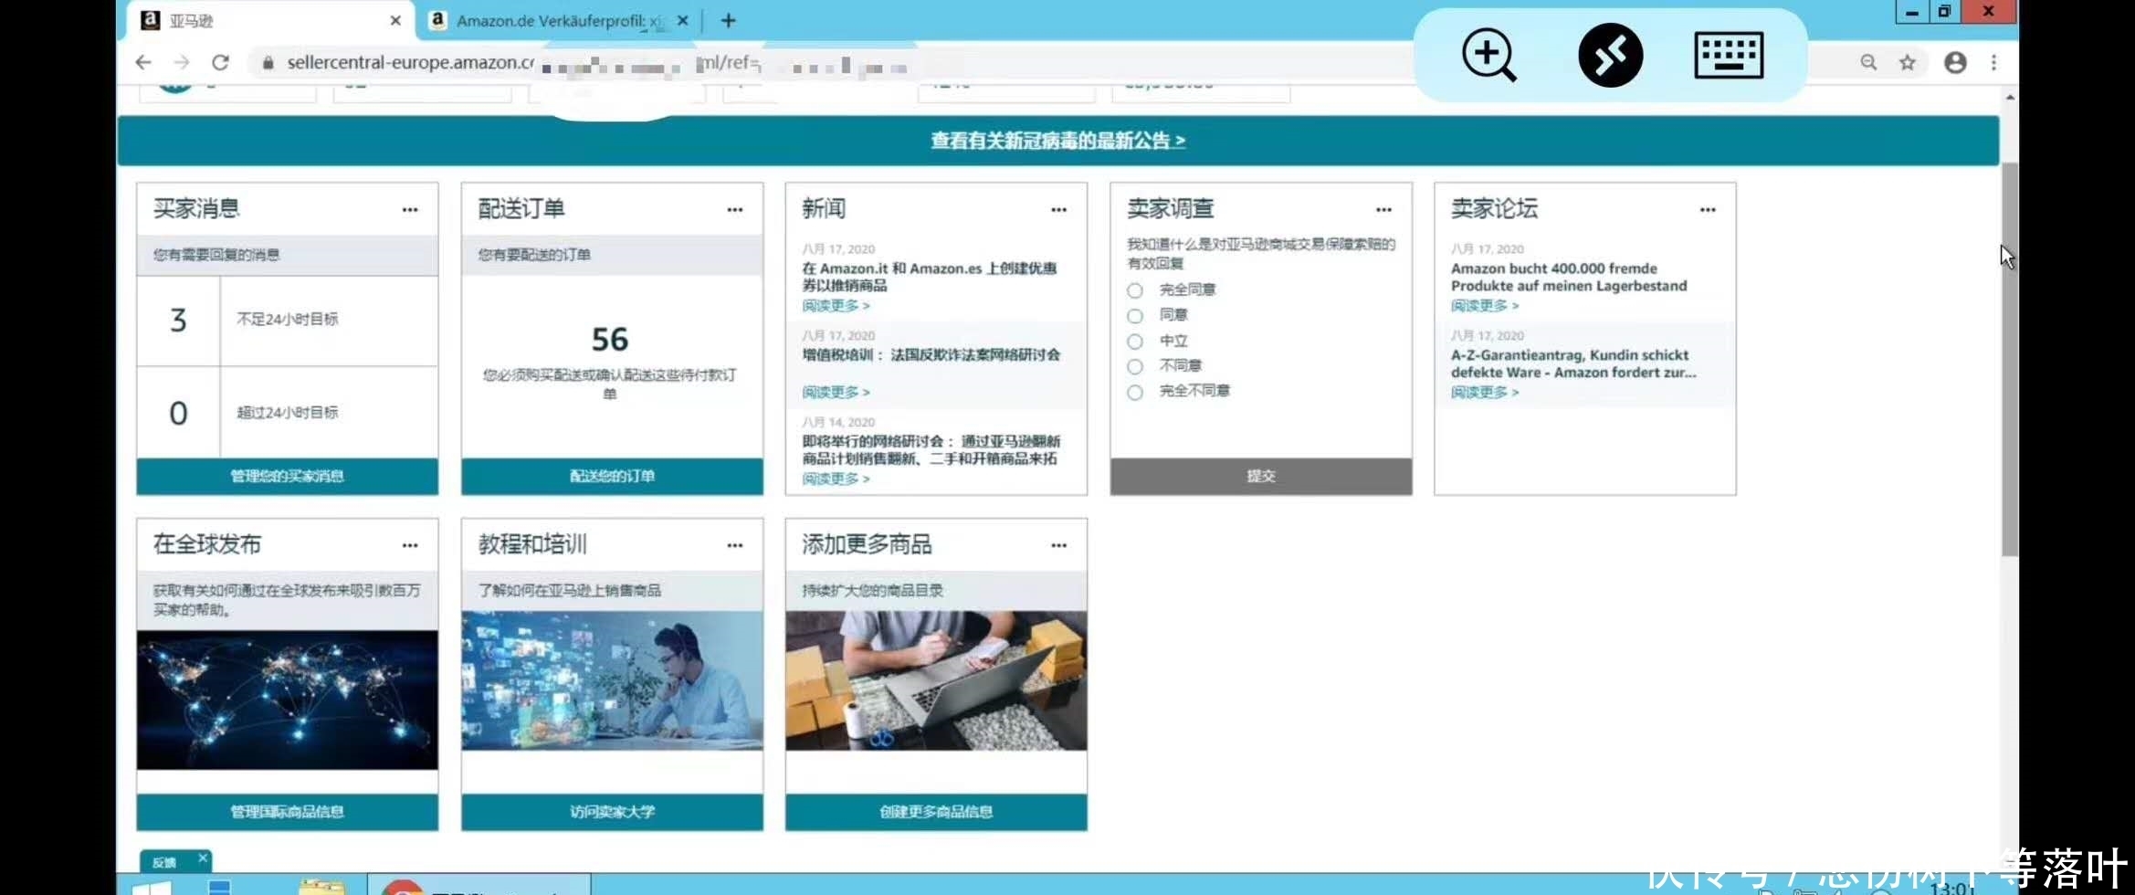Click 访问卖家大学 button

tap(612, 812)
